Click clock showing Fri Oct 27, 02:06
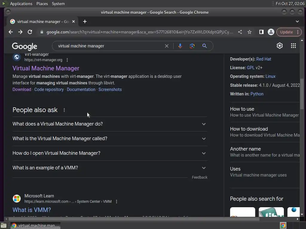 point(290,4)
